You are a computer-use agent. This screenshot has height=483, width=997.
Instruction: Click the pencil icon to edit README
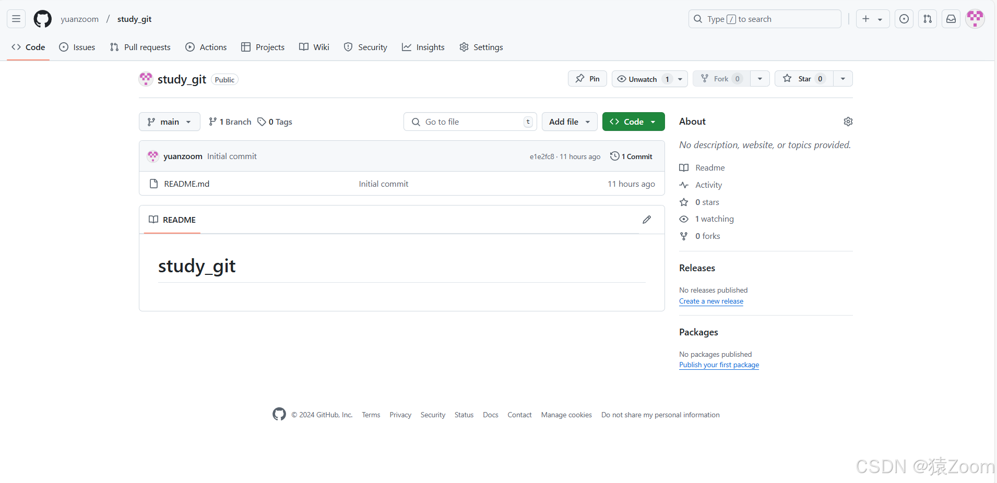pos(647,220)
